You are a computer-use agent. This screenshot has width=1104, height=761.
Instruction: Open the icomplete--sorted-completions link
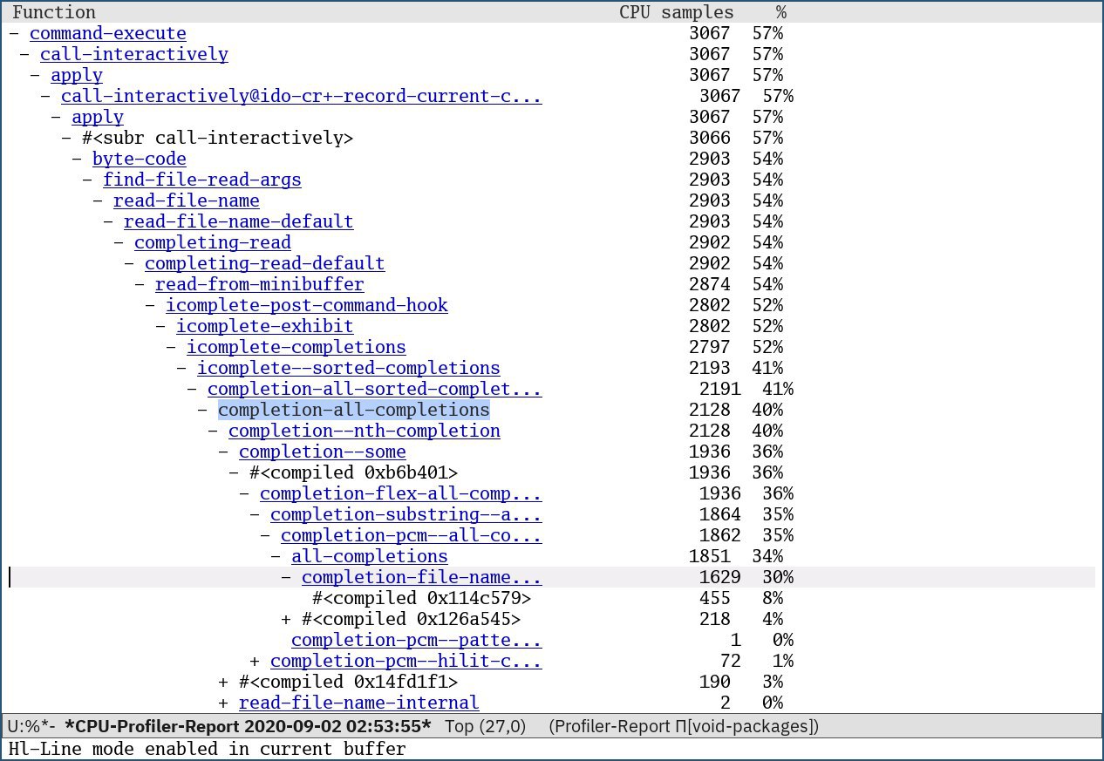point(349,368)
